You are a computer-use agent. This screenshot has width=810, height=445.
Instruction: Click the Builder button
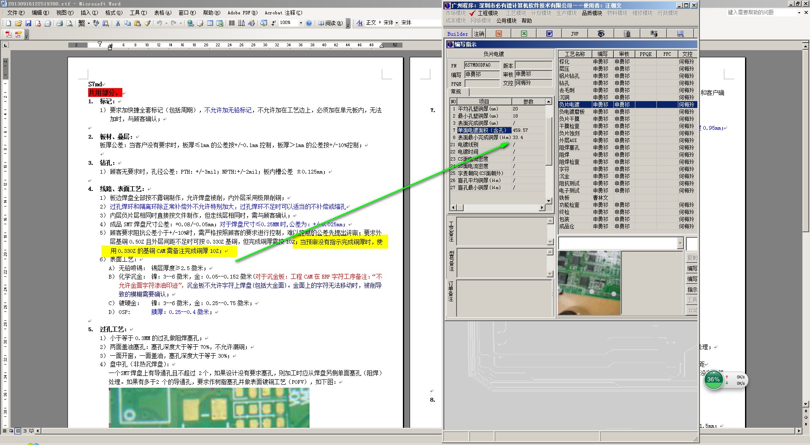[458, 34]
